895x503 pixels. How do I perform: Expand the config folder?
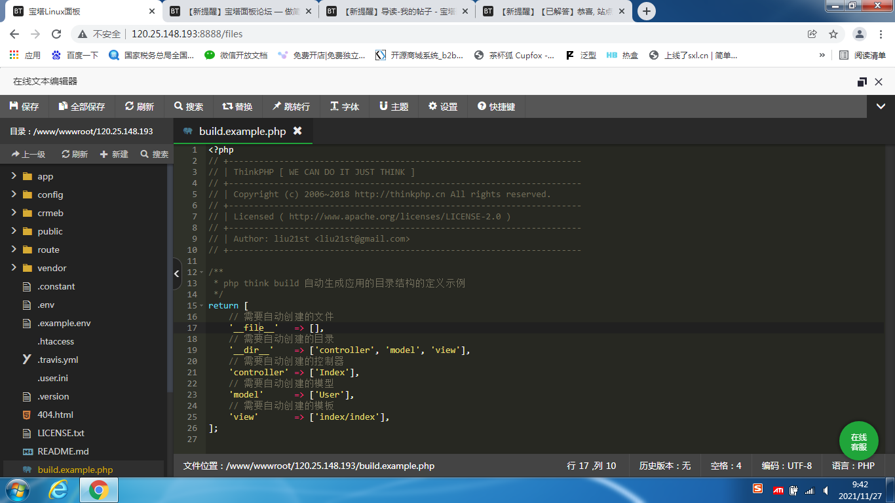(x=13, y=195)
